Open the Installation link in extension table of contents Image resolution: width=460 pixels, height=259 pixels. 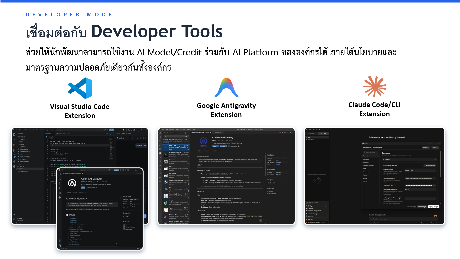pos(73,218)
